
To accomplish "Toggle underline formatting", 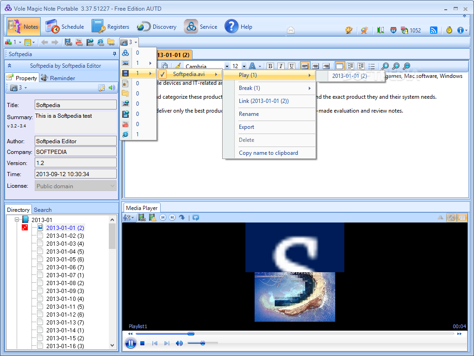I will pos(292,66).
